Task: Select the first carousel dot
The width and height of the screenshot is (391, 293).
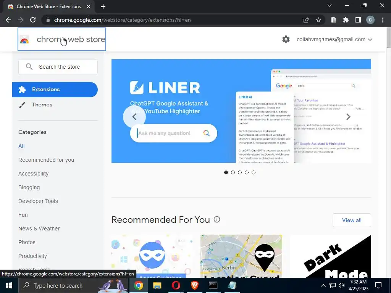Action: click(226, 172)
